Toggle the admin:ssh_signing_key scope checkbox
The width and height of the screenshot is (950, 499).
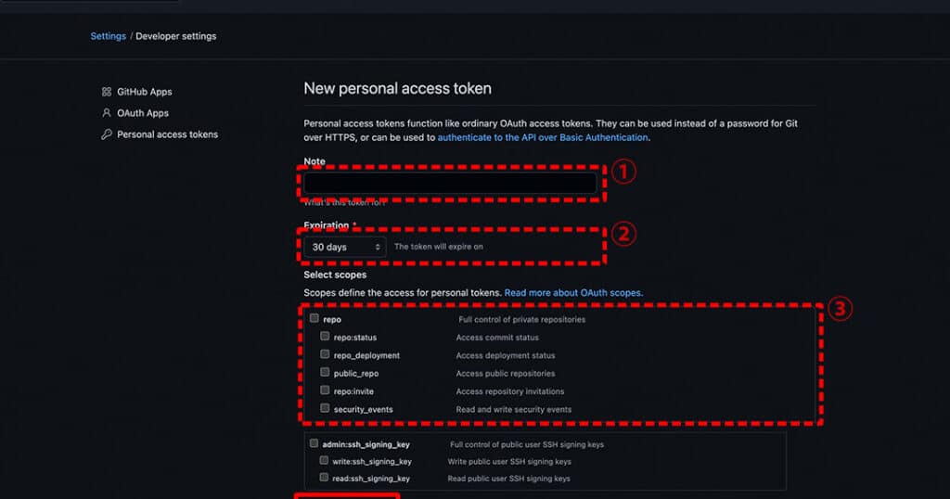(315, 444)
